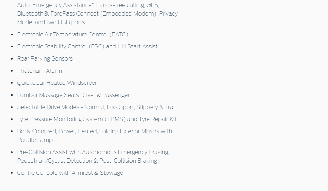Select the Electronic Stability Control list item
This screenshot has width=328, height=191.
[x=87, y=46]
